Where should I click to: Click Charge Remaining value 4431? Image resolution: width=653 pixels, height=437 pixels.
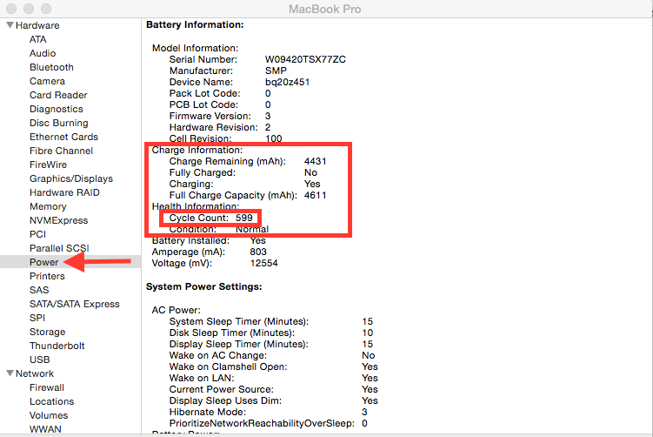pyautogui.click(x=316, y=161)
